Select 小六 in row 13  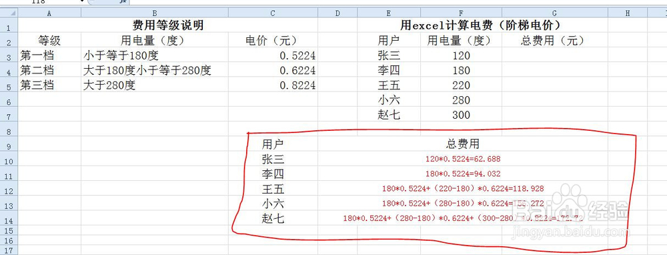pos(273,204)
